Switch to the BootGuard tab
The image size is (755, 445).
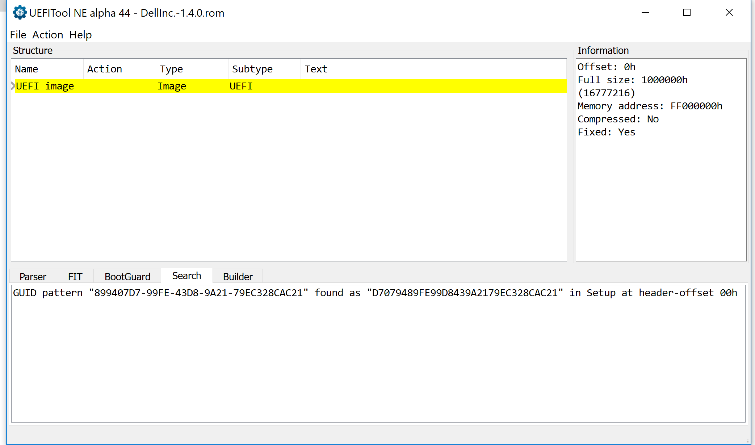point(127,277)
